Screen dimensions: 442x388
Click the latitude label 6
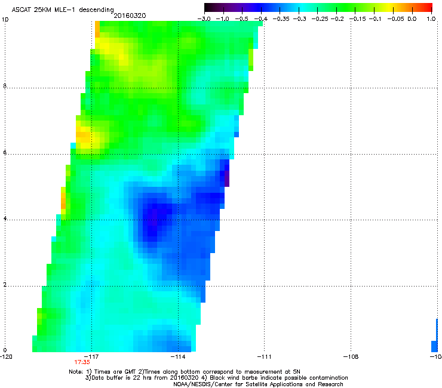tap(5, 152)
